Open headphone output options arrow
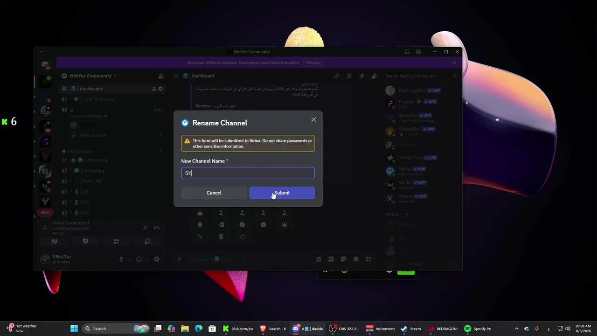 pyautogui.click(x=146, y=259)
